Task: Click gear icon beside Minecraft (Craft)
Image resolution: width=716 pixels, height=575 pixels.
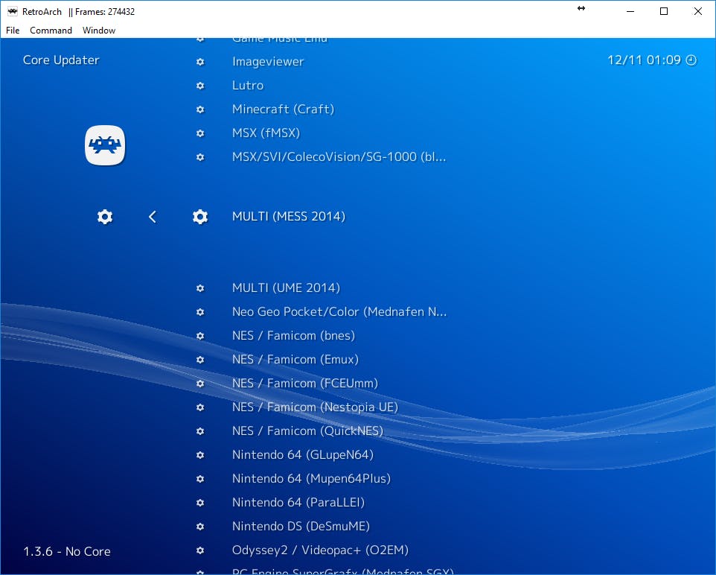Action: 200,109
